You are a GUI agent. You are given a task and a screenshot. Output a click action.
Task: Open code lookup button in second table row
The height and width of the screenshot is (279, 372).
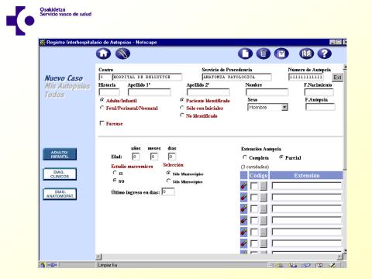[263, 198]
